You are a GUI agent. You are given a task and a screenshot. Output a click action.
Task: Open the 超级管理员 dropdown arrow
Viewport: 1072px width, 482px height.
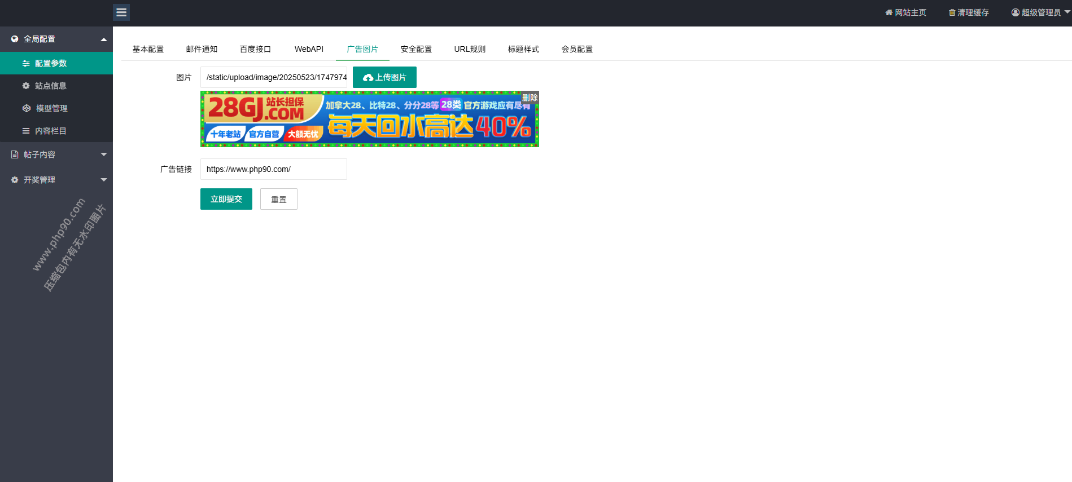(1067, 12)
